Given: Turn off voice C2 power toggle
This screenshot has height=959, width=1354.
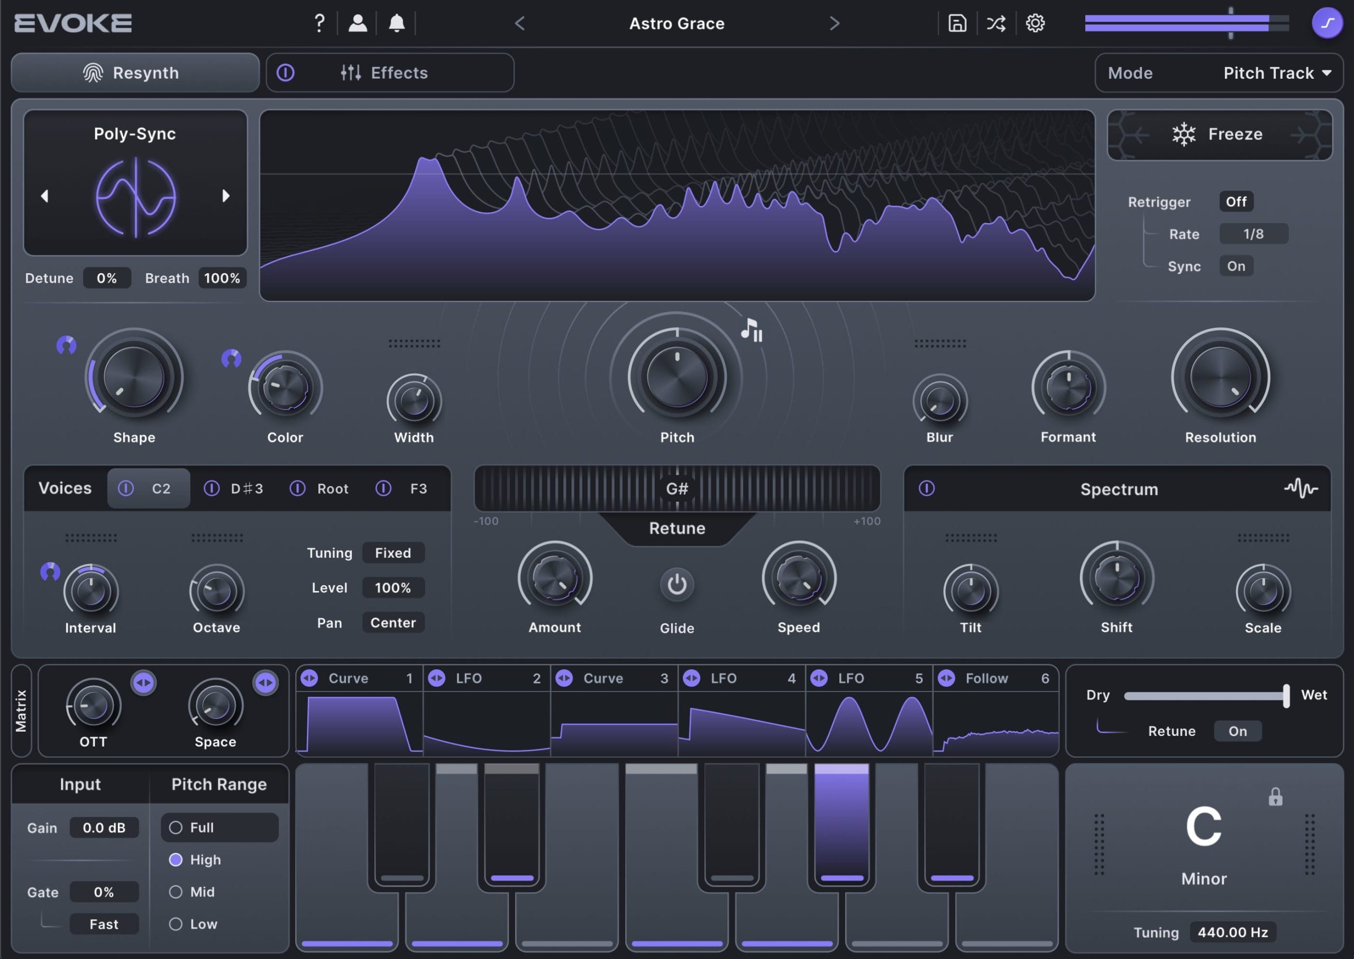Looking at the screenshot, I should point(127,488).
